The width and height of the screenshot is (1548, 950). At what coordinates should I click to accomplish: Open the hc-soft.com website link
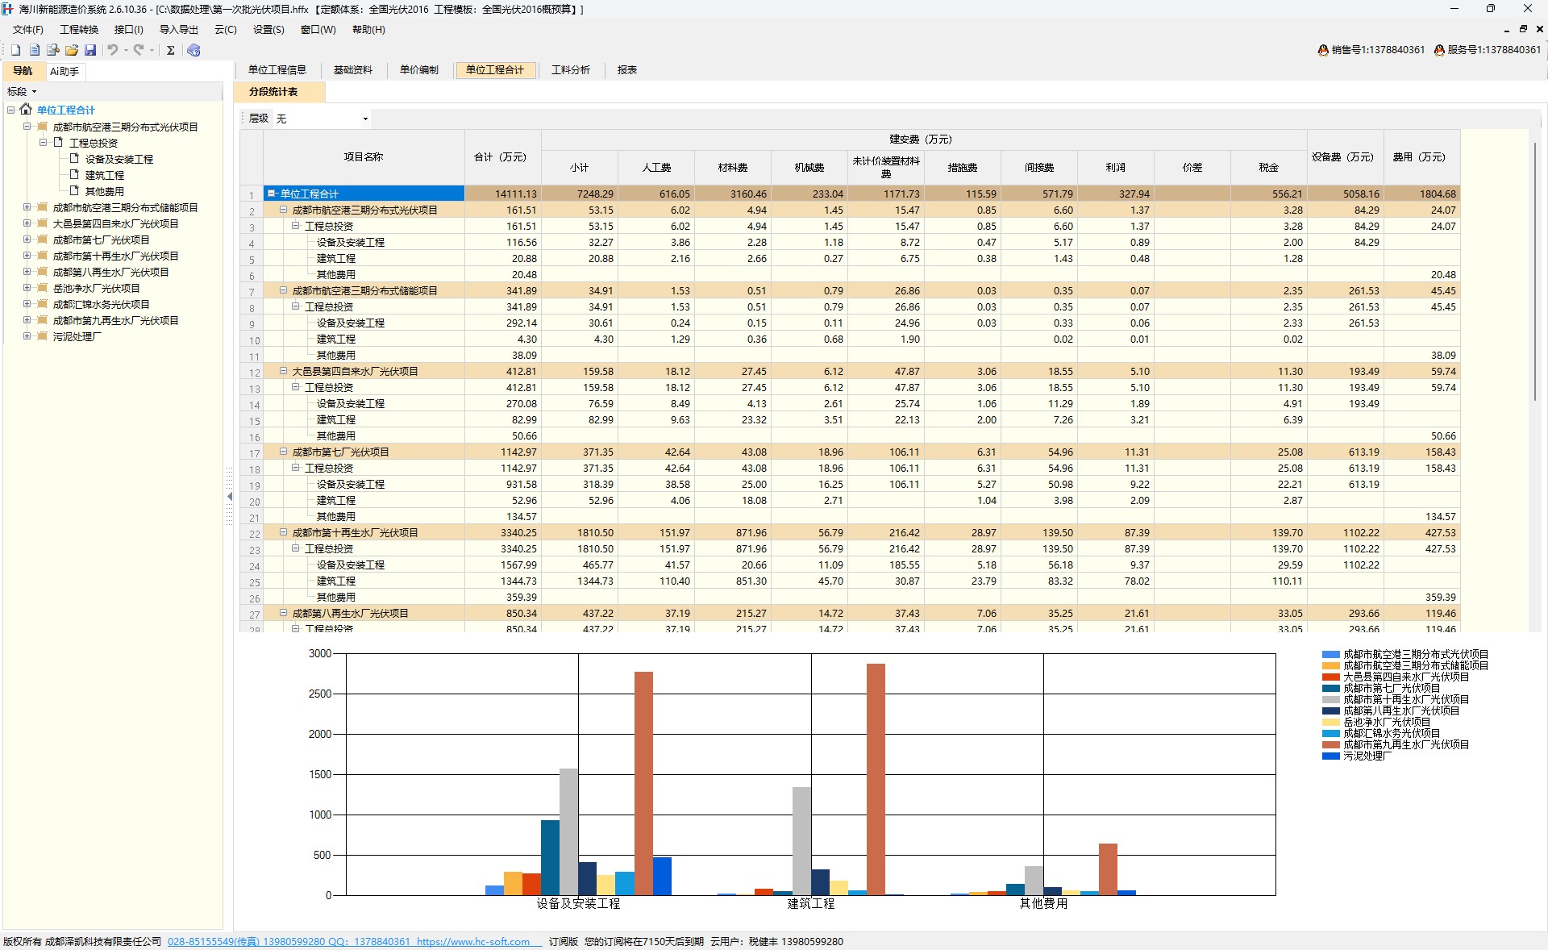click(x=474, y=942)
